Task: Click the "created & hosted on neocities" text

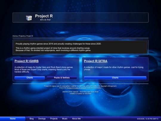Action: [80, 94]
